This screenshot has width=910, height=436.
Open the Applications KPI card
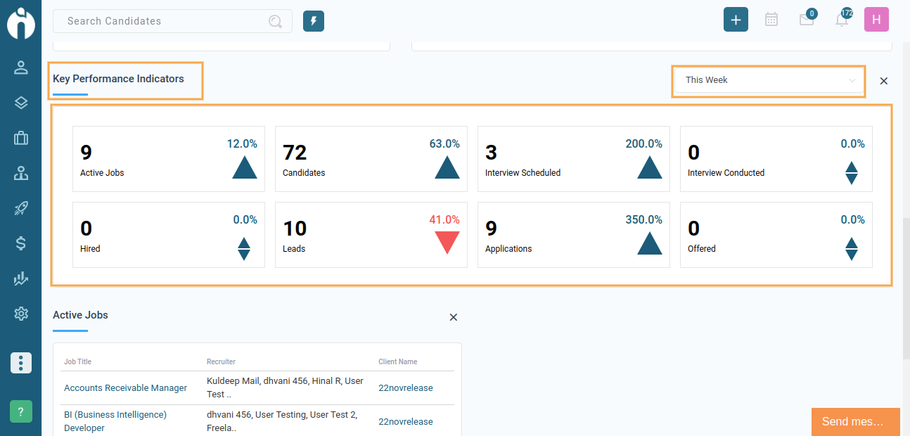[x=574, y=235]
